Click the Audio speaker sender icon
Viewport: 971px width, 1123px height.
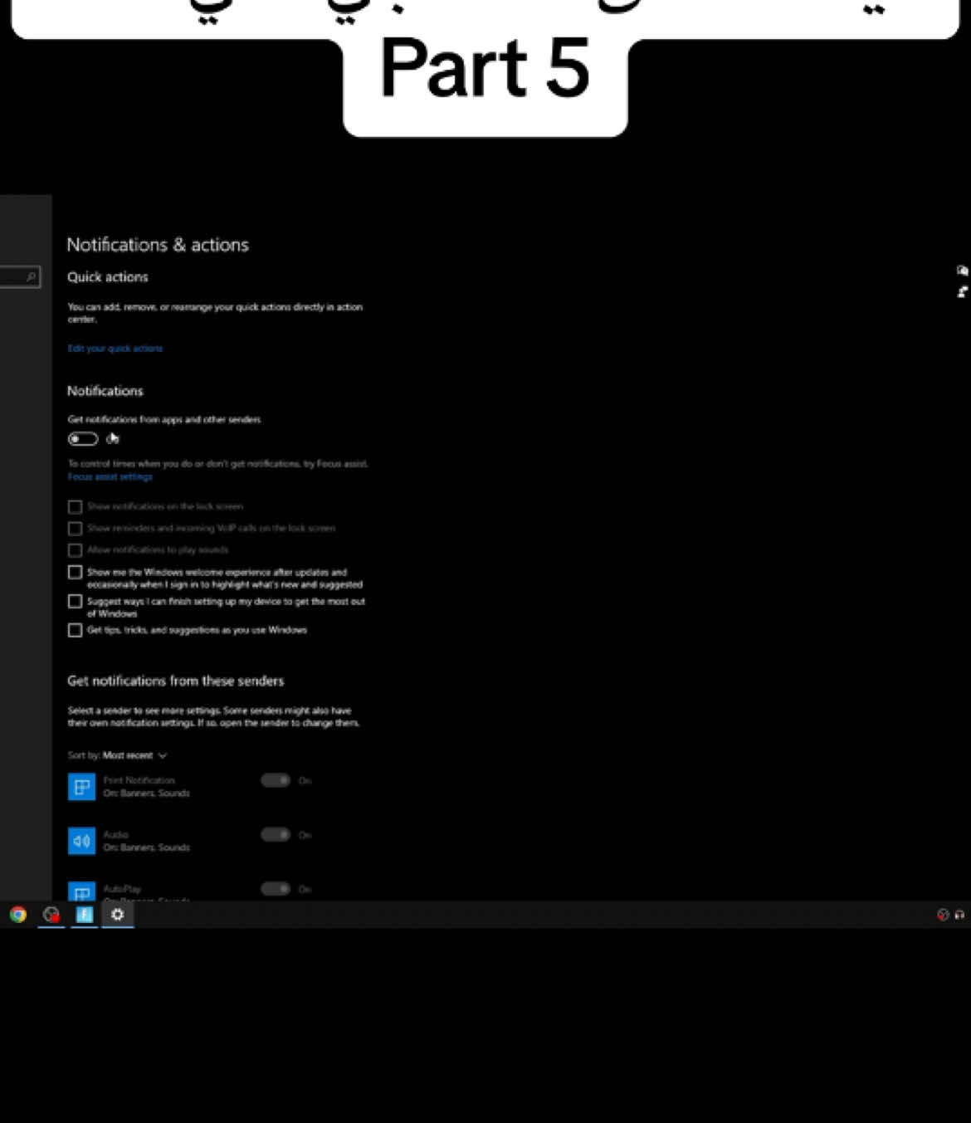81,840
